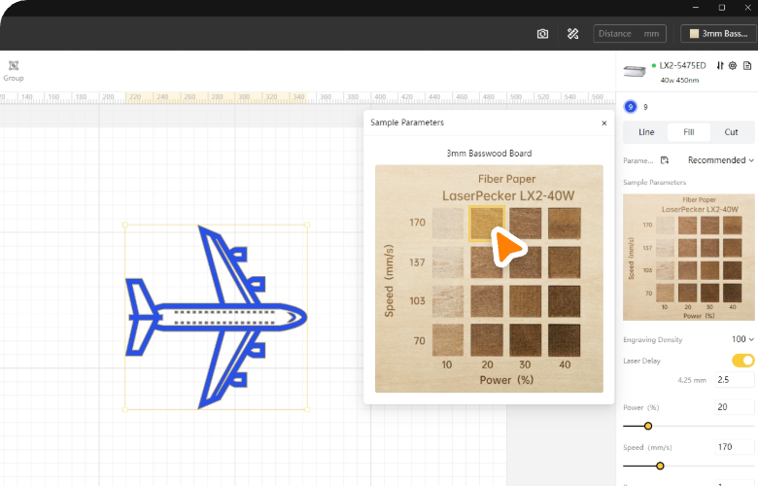Click the save parameters icon
This screenshot has height=486, width=758.
click(x=665, y=160)
